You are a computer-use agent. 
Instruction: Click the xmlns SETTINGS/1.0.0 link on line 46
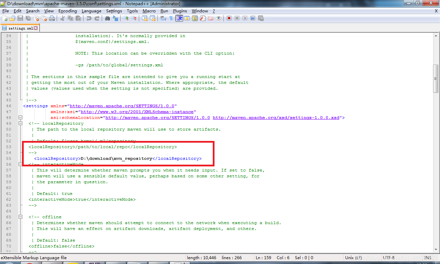click(122, 106)
